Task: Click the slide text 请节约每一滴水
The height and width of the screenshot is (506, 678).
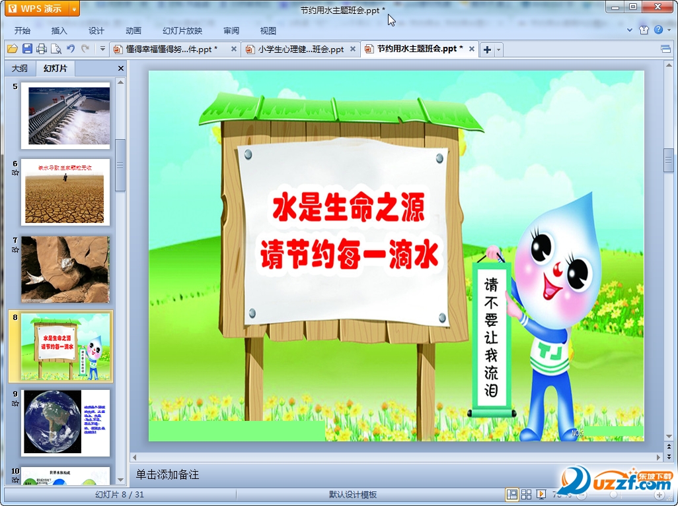Action: pyautogui.click(x=350, y=253)
